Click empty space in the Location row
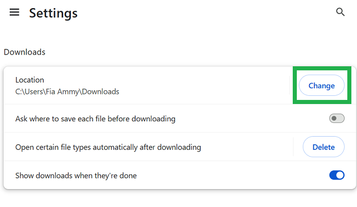 tap(204, 86)
